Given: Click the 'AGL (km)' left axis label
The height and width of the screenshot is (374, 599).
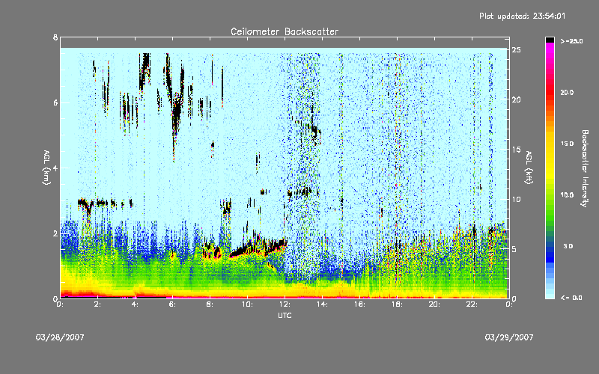Looking at the screenshot, I should (x=46, y=168).
